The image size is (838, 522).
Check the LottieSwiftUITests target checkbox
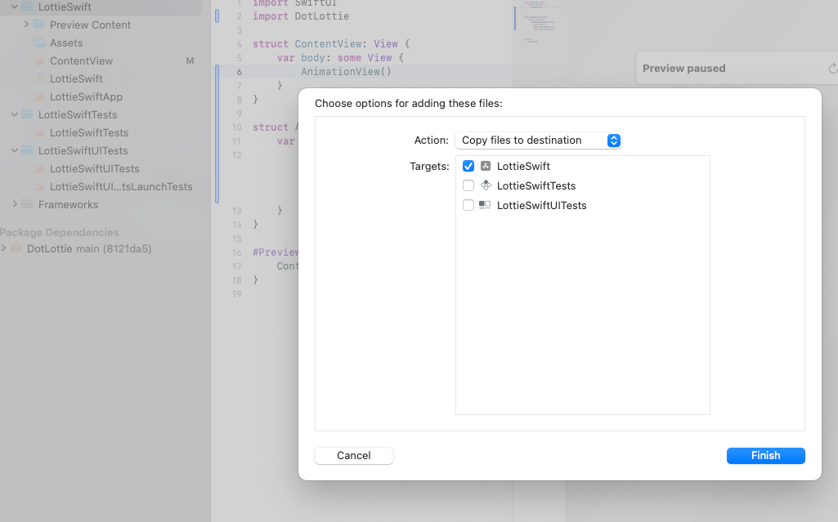point(468,206)
